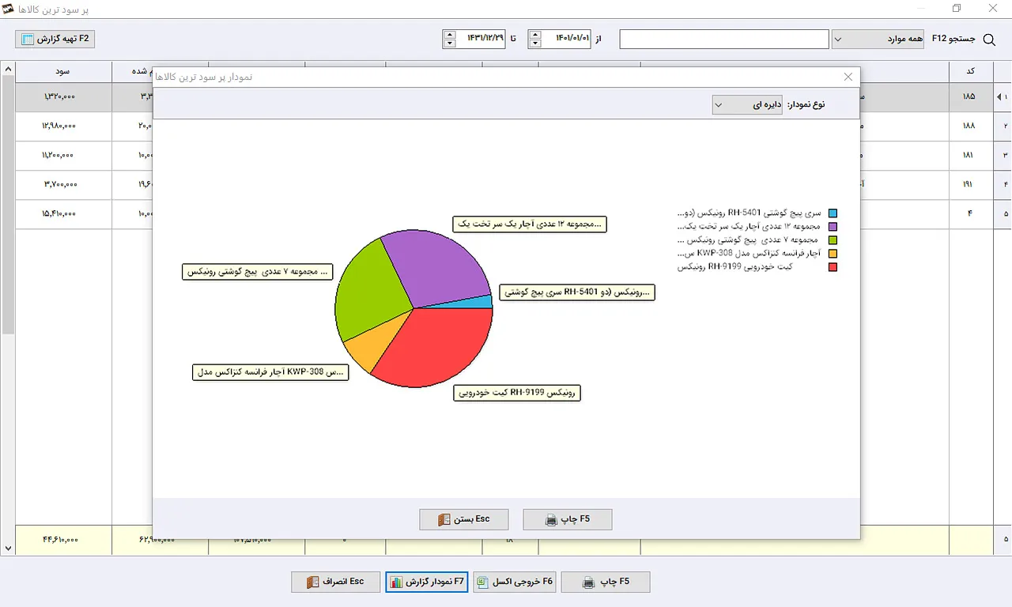This screenshot has width=1012, height=607.
Task: Click the orange legend swatch for KWP-308
Action: tap(833, 254)
